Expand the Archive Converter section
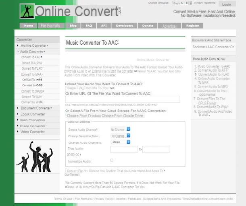Screen dimensions: 246x206 pos(34,45)
